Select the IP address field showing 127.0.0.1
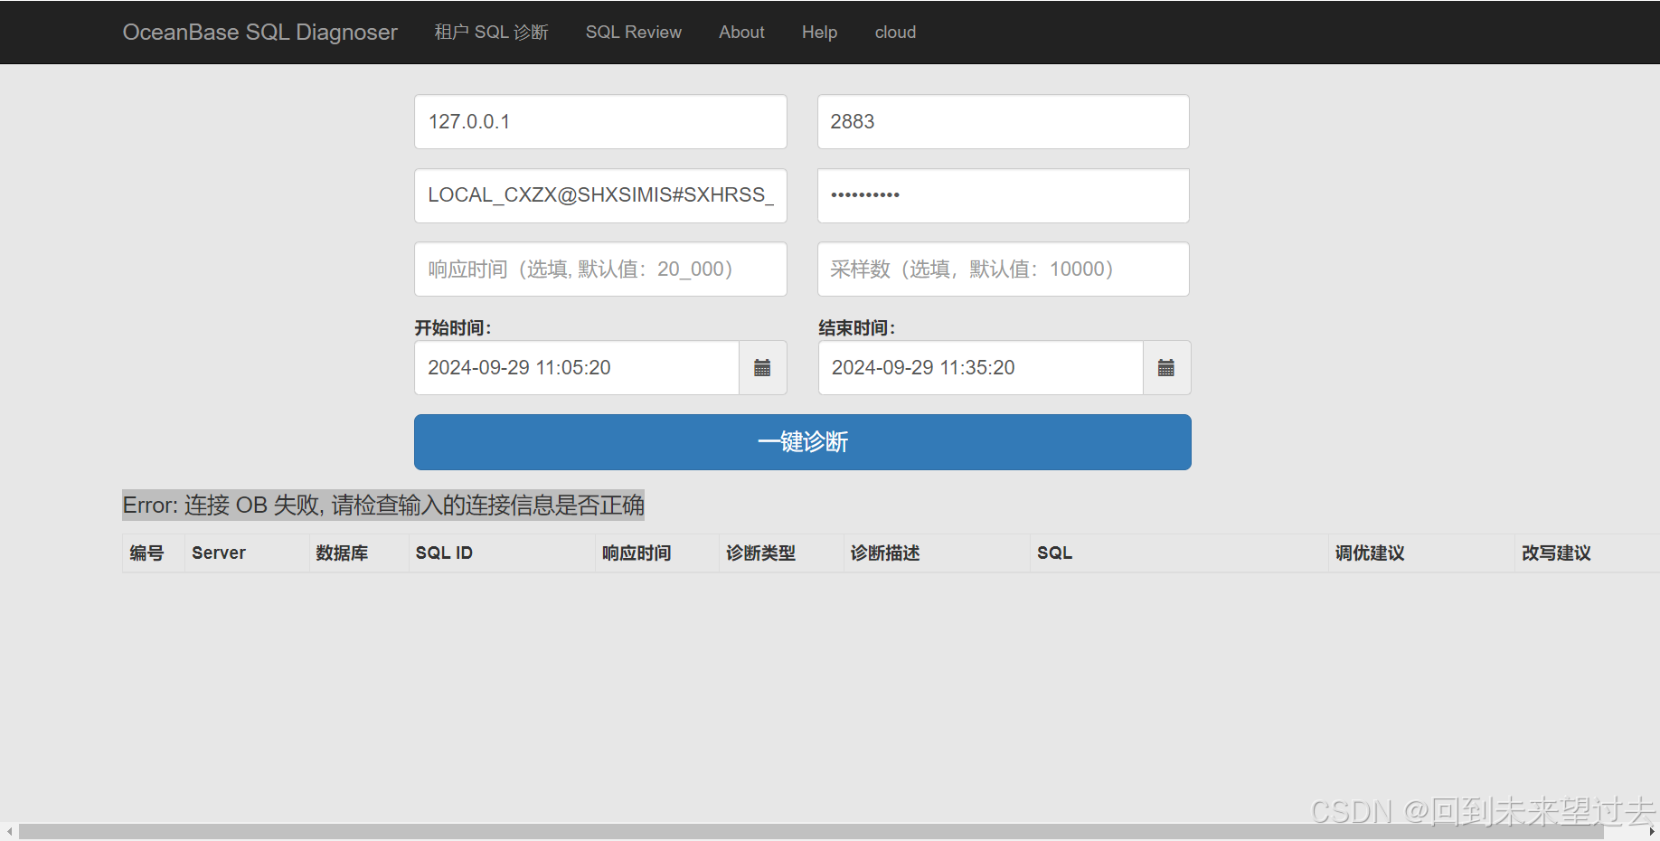Image resolution: width=1660 pixels, height=841 pixels. (x=599, y=121)
